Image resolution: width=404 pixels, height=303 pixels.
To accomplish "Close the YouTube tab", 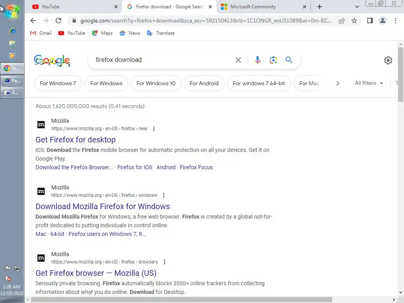I will click(116, 7).
